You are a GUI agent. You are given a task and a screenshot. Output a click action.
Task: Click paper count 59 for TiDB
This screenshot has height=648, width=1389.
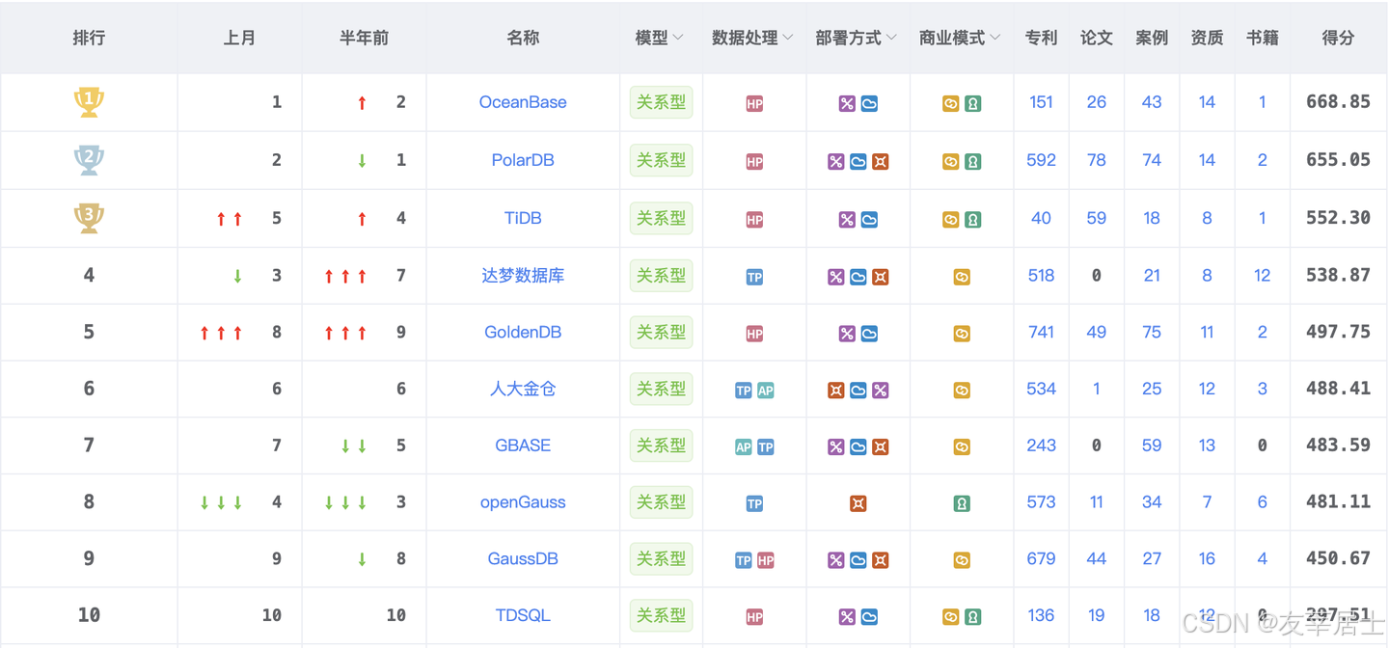point(1097,218)
